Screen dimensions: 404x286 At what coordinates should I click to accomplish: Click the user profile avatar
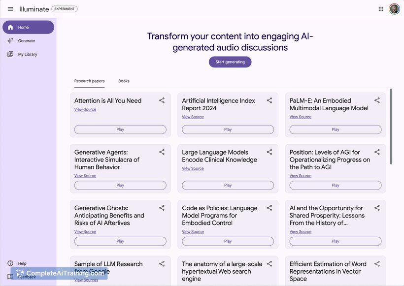394,9
